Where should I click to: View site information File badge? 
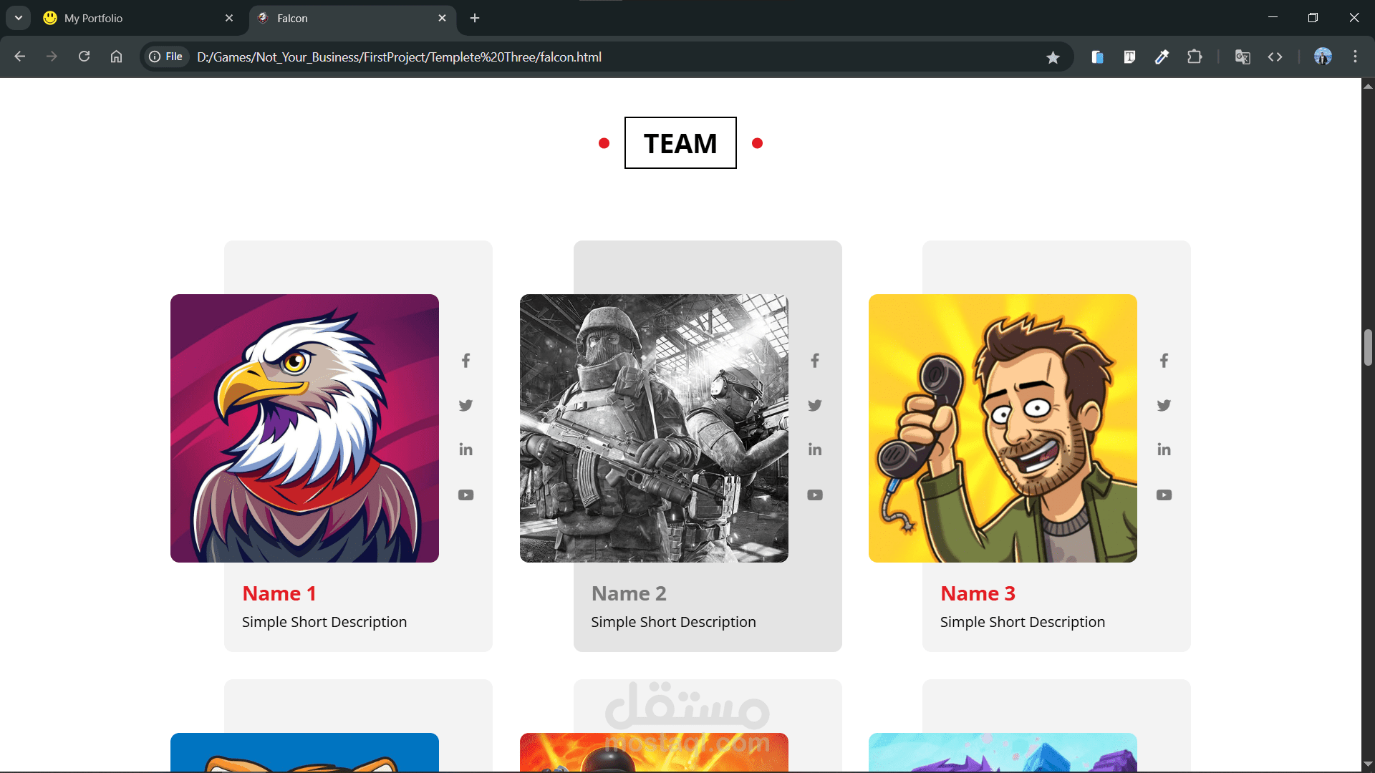click(x=165, y=57)
